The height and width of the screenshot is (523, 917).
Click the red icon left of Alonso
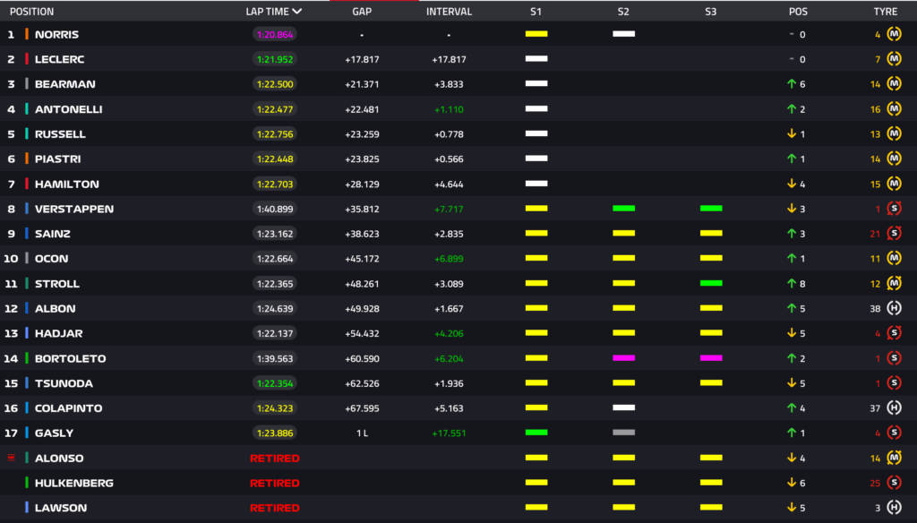point(12,458)
